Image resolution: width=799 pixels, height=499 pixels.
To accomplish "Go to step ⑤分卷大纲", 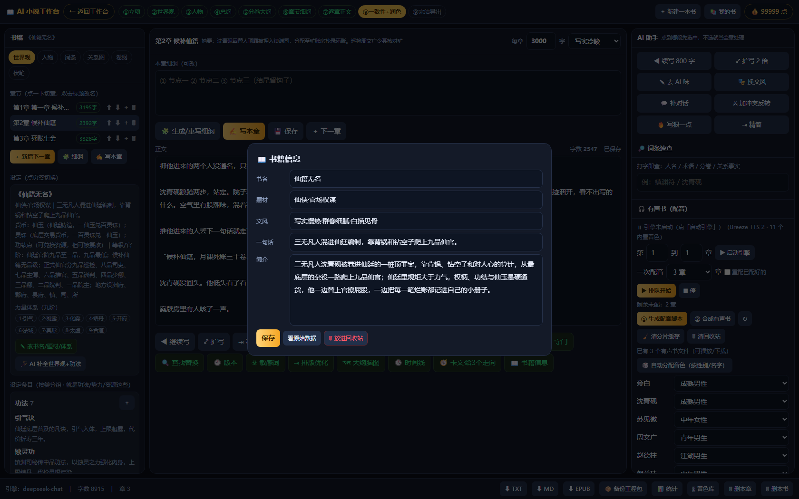I will click(257, 12).
